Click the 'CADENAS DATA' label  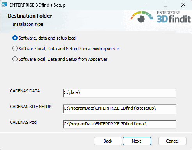click(x=25, y=91)
